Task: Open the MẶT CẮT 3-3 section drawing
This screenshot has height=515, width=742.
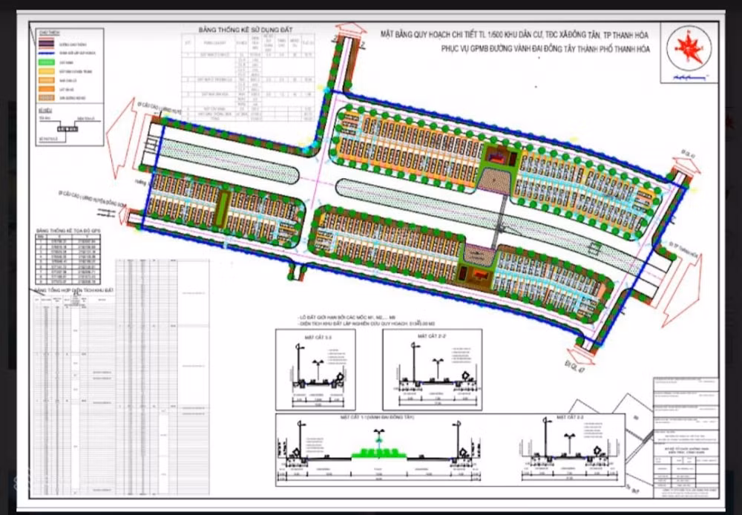Action: tap(315, 370)
